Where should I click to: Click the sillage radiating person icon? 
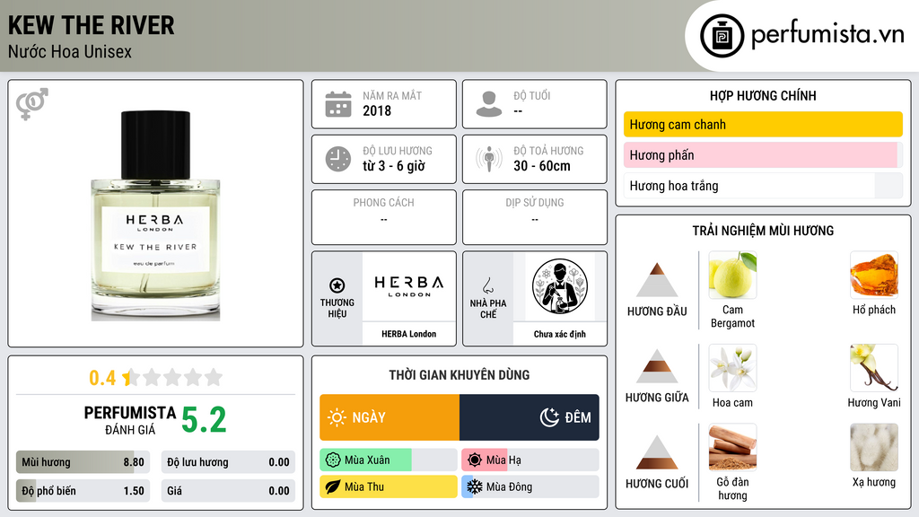[489, 159]
